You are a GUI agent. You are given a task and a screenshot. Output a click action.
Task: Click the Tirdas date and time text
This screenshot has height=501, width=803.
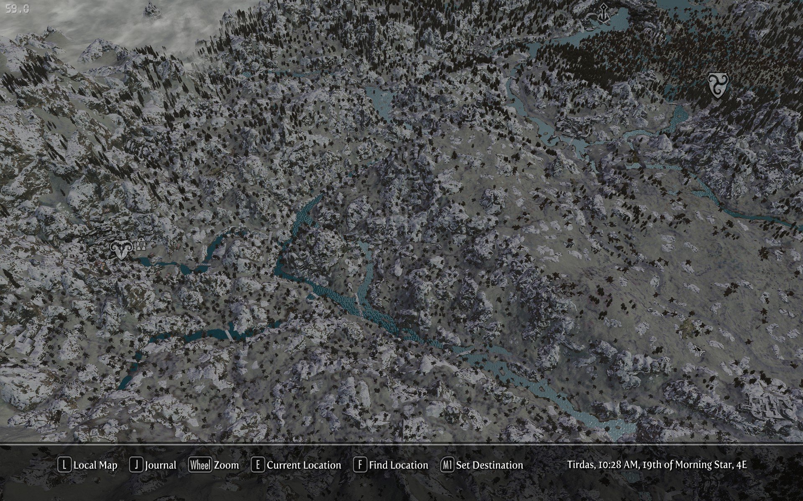[x=657, y=465]
